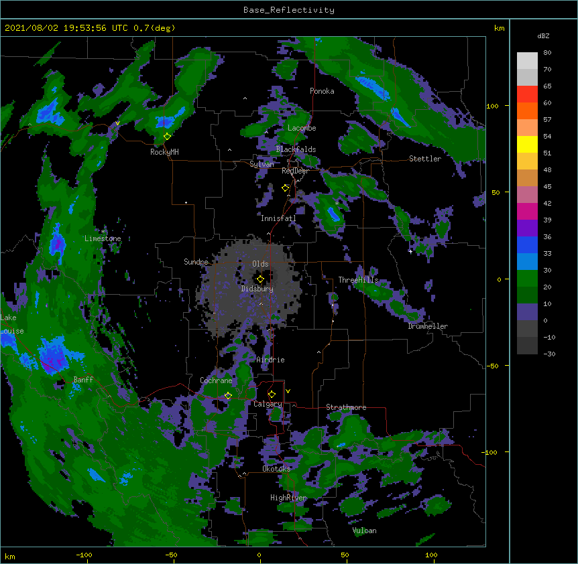The width and height of the screenshot is (578, 564).
Task: Click the white asterisk marker east of Innisfail
Action: pos(337,203)
